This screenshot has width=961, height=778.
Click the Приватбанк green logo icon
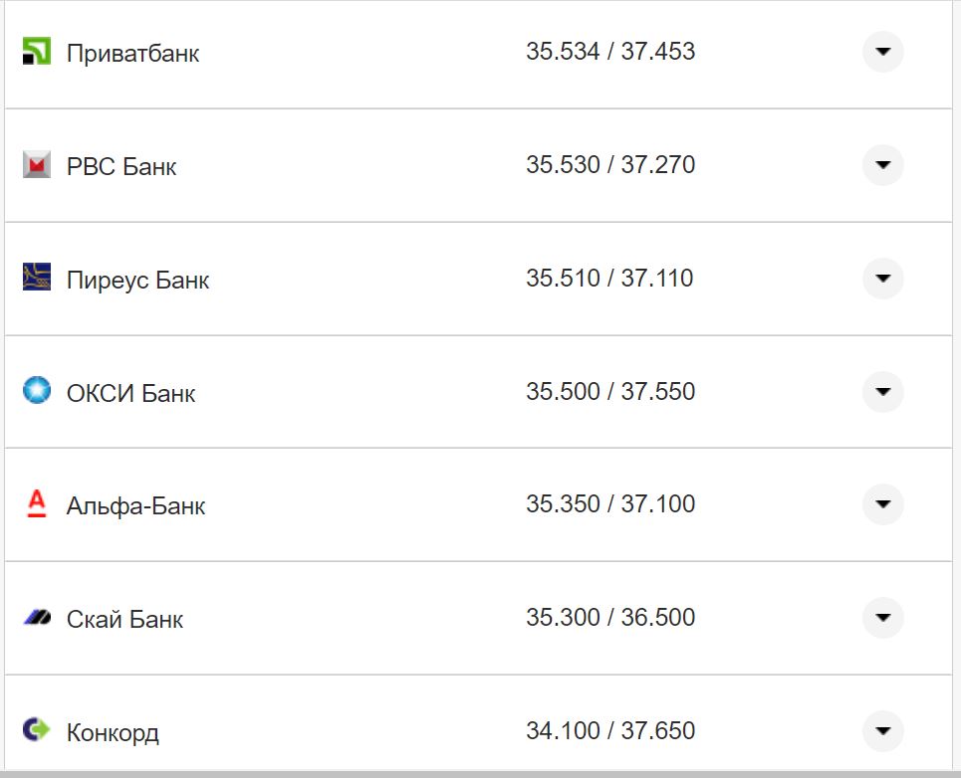(36, 52)
